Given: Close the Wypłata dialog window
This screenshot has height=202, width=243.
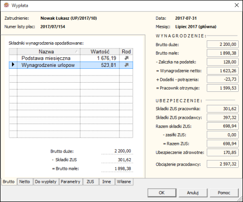Looking at the screenshot, I should tap(237, 5).
